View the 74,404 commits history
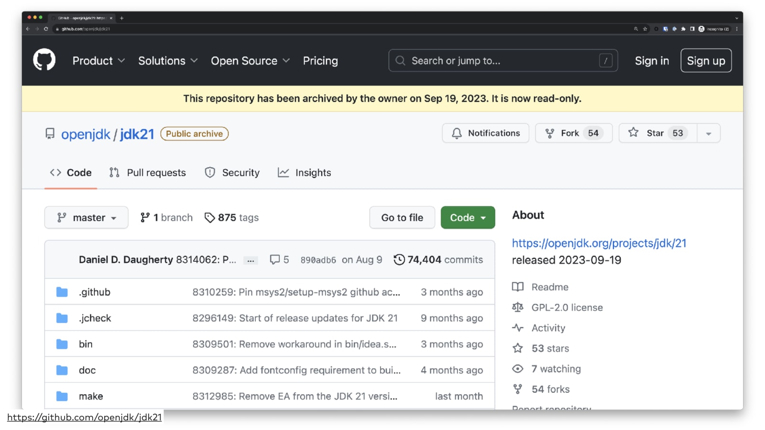Image resolution: width=765 pixels, height=430 pixels. (438, 259)
